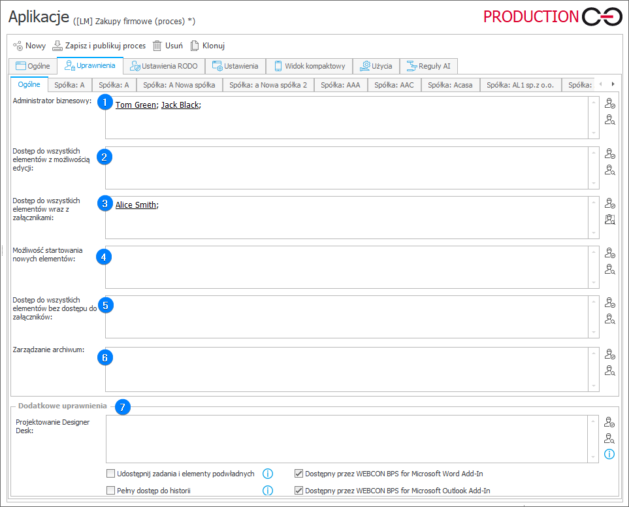Click Zapisz i publikuj proces

pos(99,45)
